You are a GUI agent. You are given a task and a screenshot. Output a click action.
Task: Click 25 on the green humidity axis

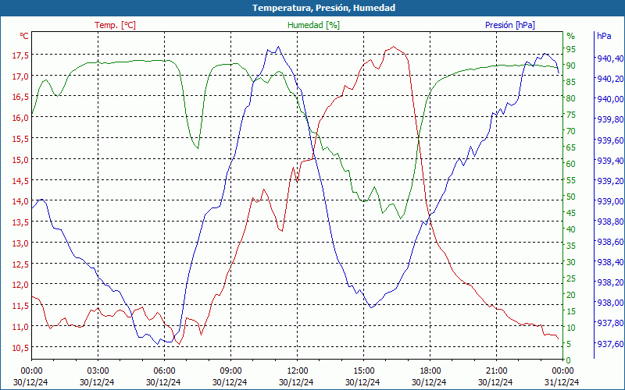[x=571, y=278]
